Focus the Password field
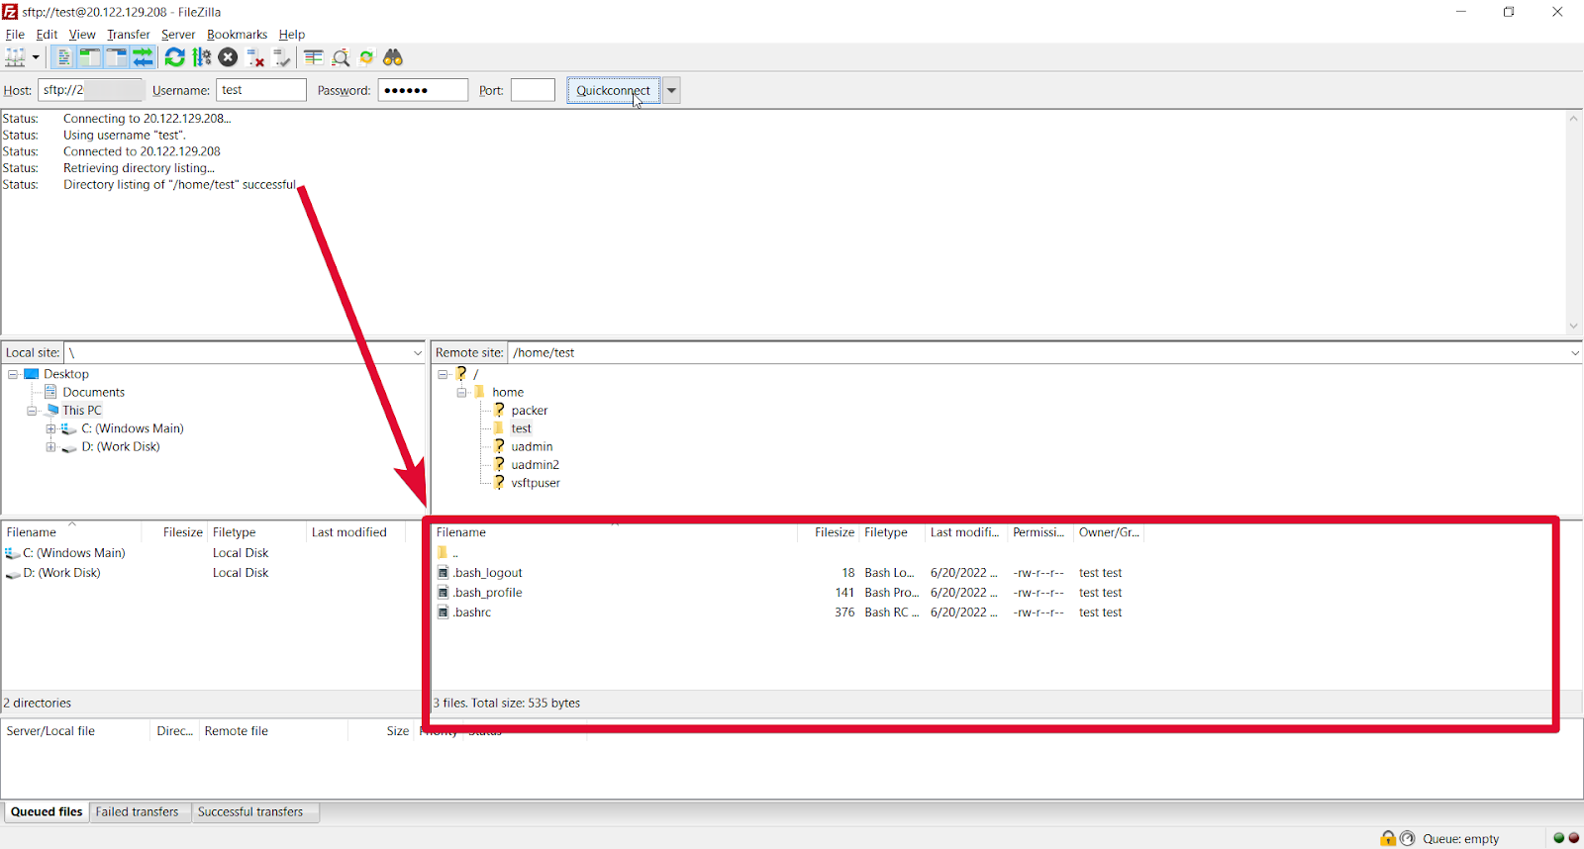Image resolution: width=1584 pixels, height=849 pixels. (423, 90)
